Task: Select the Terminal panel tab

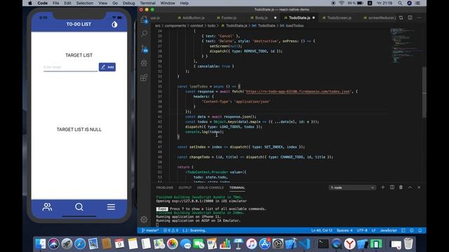Action: [x=237, y=188]
